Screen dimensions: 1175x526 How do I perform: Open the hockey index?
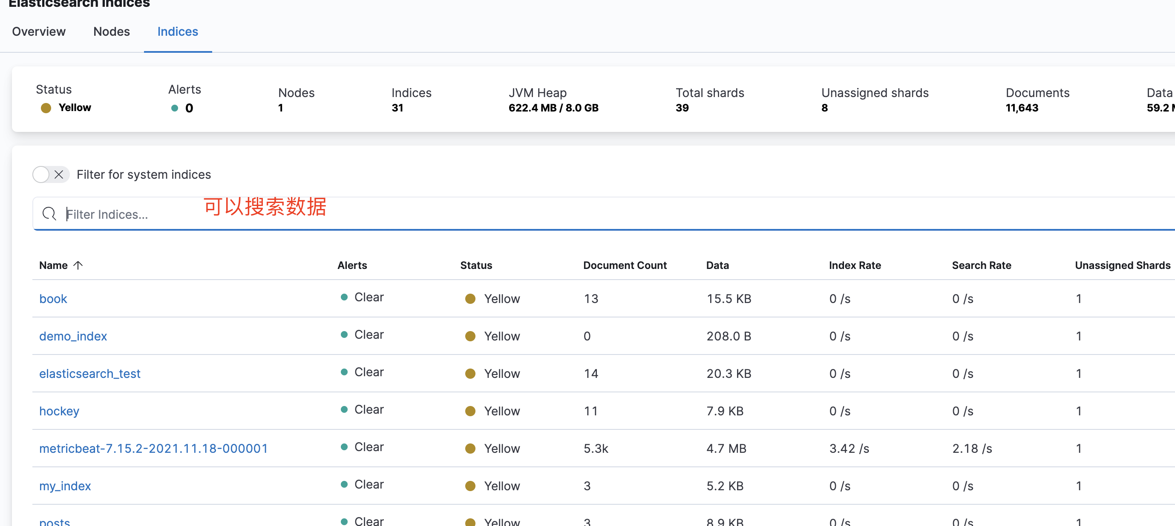pos(59,411)
